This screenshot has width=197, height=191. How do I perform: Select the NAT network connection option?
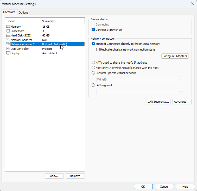[x=93, y=63]
